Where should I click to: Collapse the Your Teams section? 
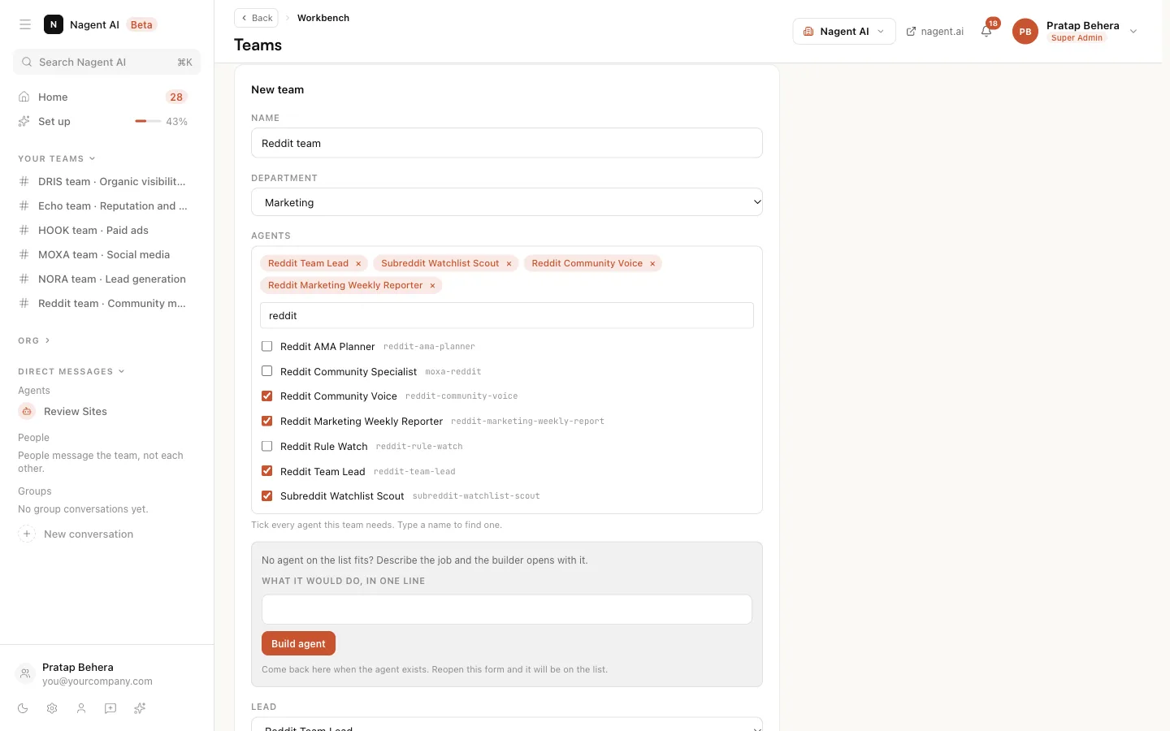point(57,158)
